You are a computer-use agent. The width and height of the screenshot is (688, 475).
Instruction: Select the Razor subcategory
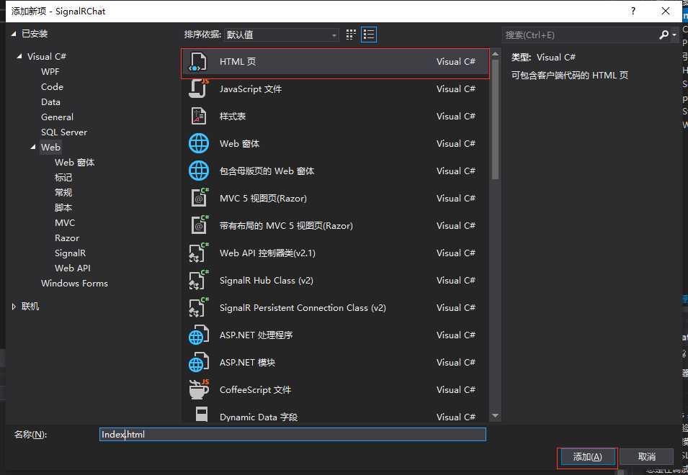click(67, 238)
